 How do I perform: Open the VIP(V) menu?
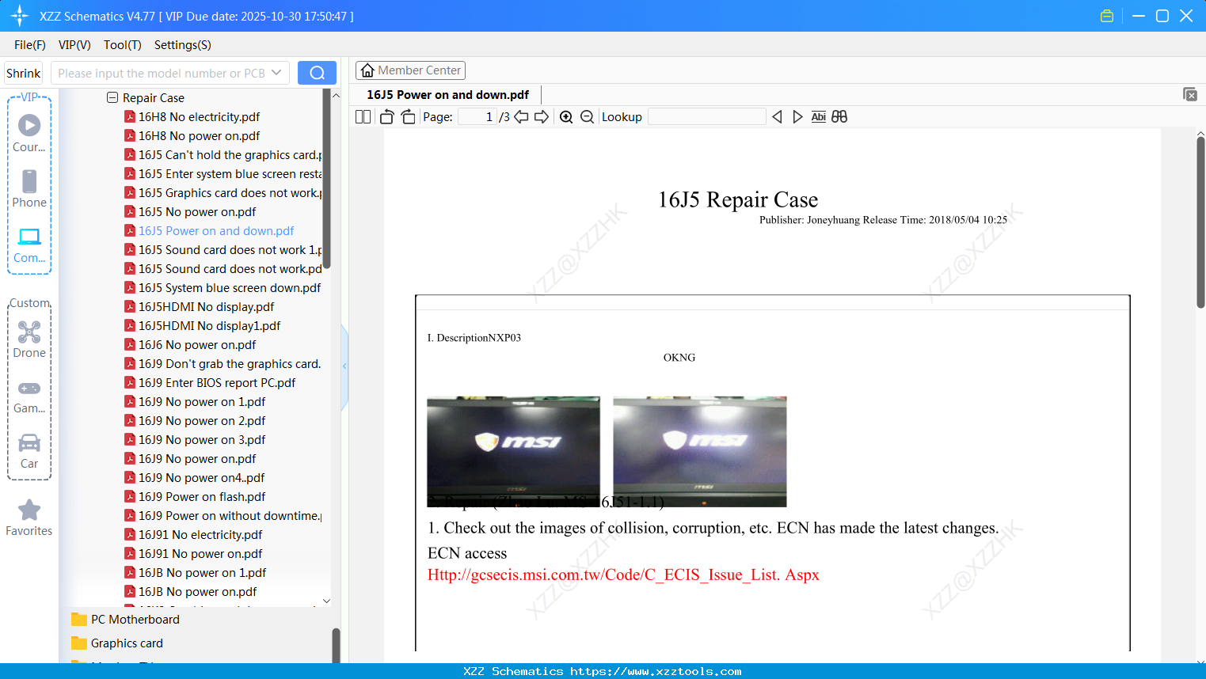pos(74,45)
